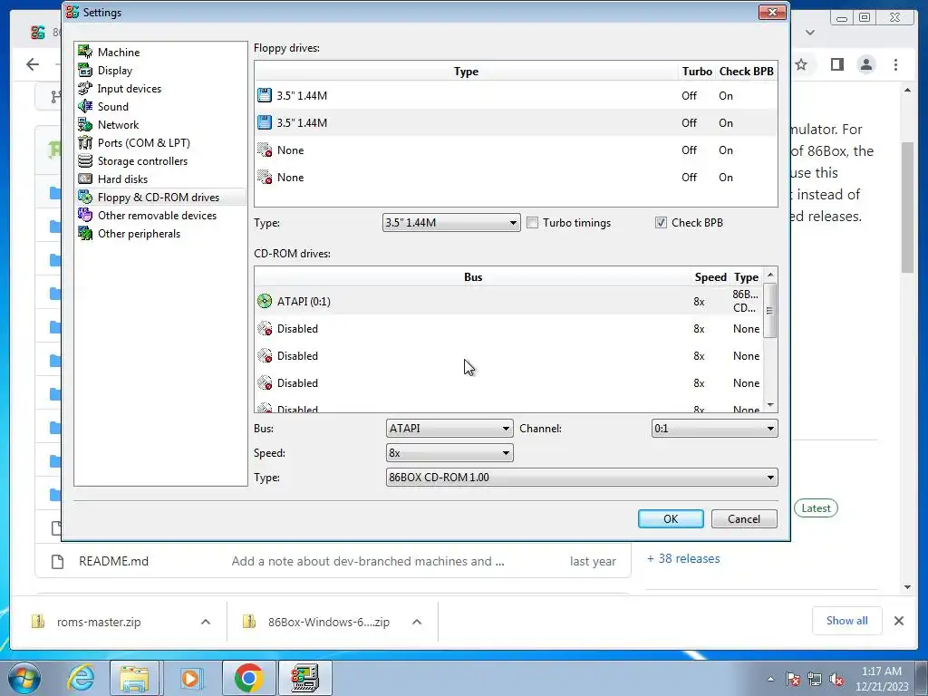Click the CD-ROM Speed column header

coord(710,277)
